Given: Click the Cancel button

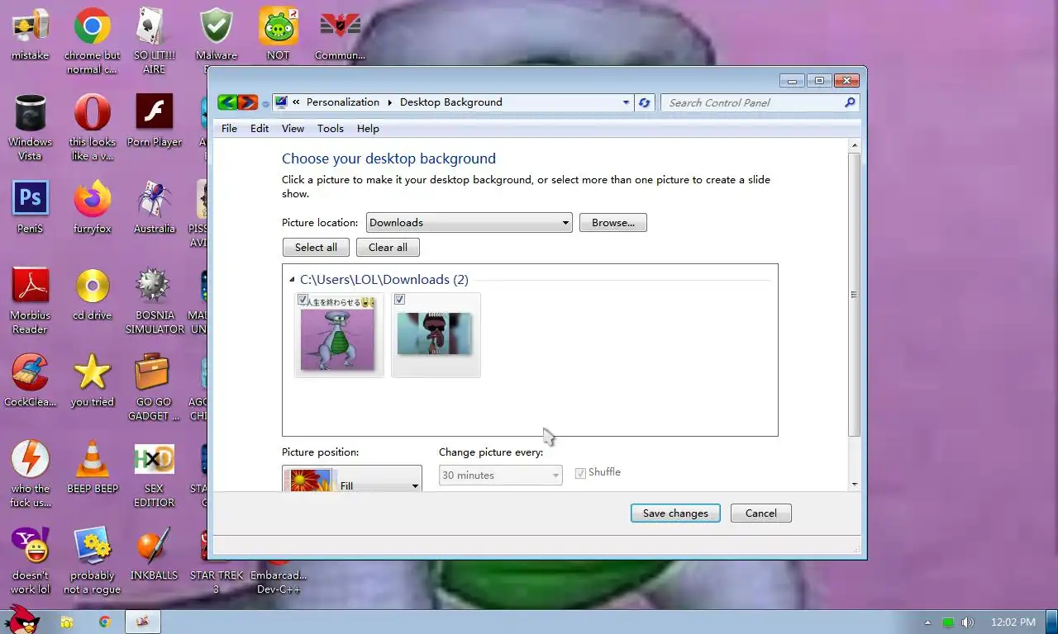Looking at the screenshot, I should (x=761, y=513).
